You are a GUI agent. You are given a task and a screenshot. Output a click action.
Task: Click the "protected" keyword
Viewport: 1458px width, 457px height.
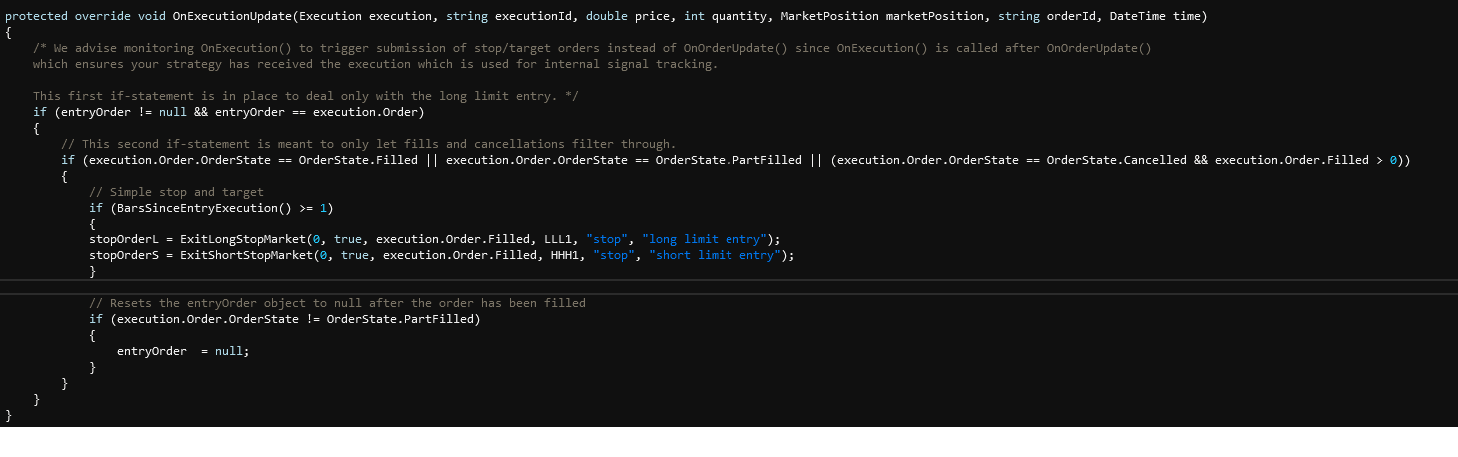point(36,17)
